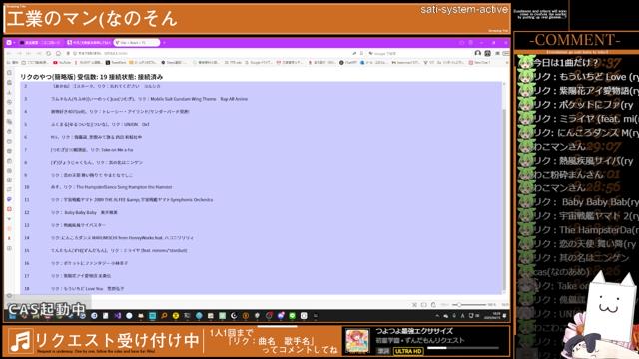Screen dimensions: 639x359
Task: Open the red panel icon in the sidebar
Action: pyautogui.click(x=9, y=209)
